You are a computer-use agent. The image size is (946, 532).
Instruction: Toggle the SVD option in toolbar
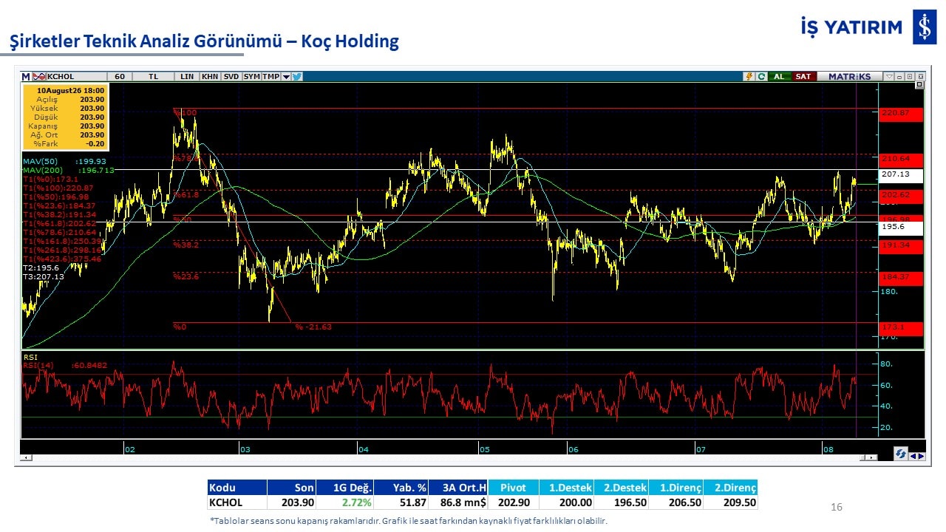231,76
